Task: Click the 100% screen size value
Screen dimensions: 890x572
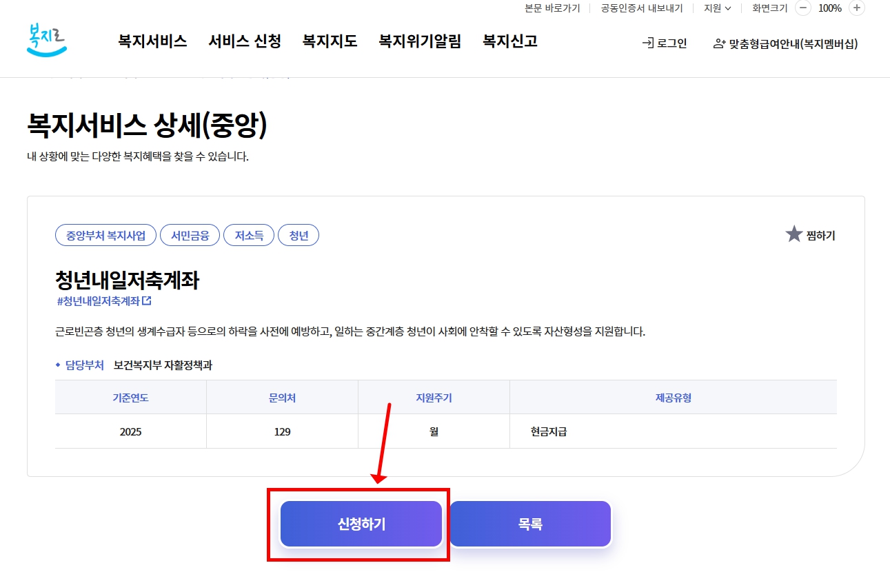Action: 830,8
